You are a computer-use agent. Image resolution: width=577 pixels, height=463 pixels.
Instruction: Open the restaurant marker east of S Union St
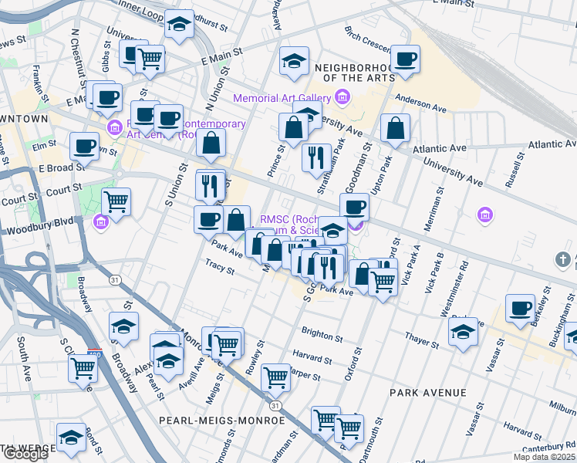pos(210,188)
